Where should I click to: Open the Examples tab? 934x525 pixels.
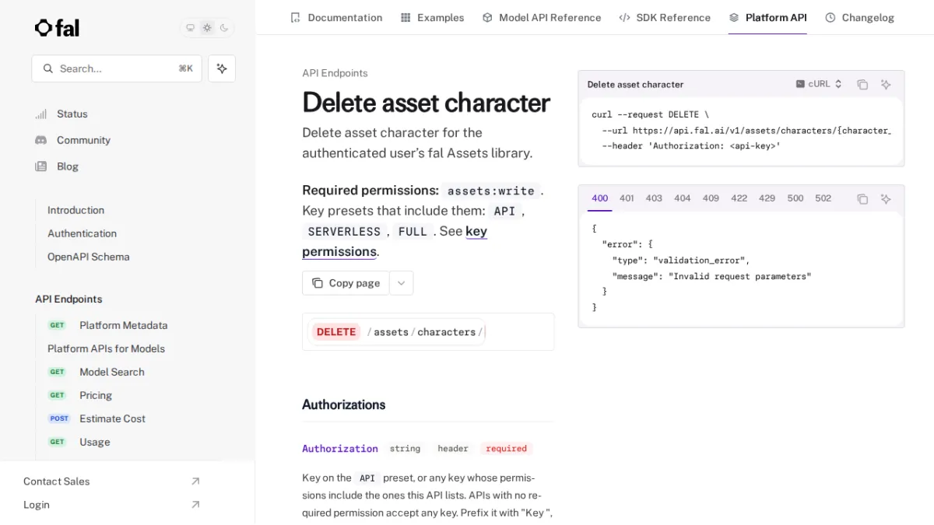(x=432, y=17)
